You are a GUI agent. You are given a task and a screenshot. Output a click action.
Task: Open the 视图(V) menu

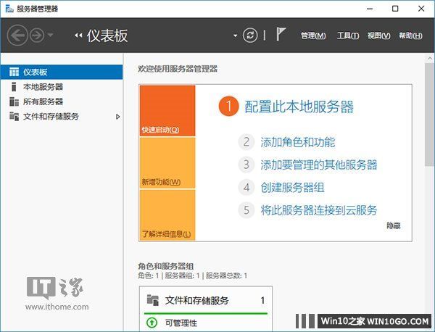(378, 36)
